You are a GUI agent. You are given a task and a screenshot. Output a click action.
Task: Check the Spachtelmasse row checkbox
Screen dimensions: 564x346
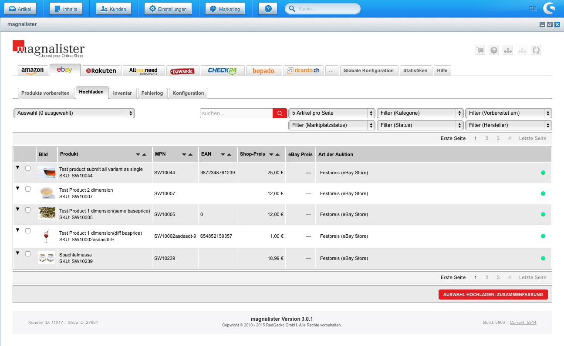(28, 253)
